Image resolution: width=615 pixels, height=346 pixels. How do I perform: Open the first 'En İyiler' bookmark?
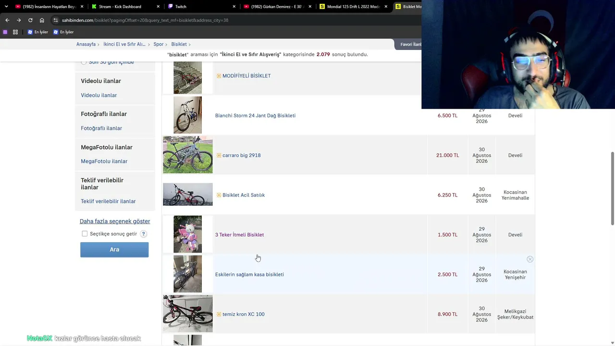click(38, 32)
